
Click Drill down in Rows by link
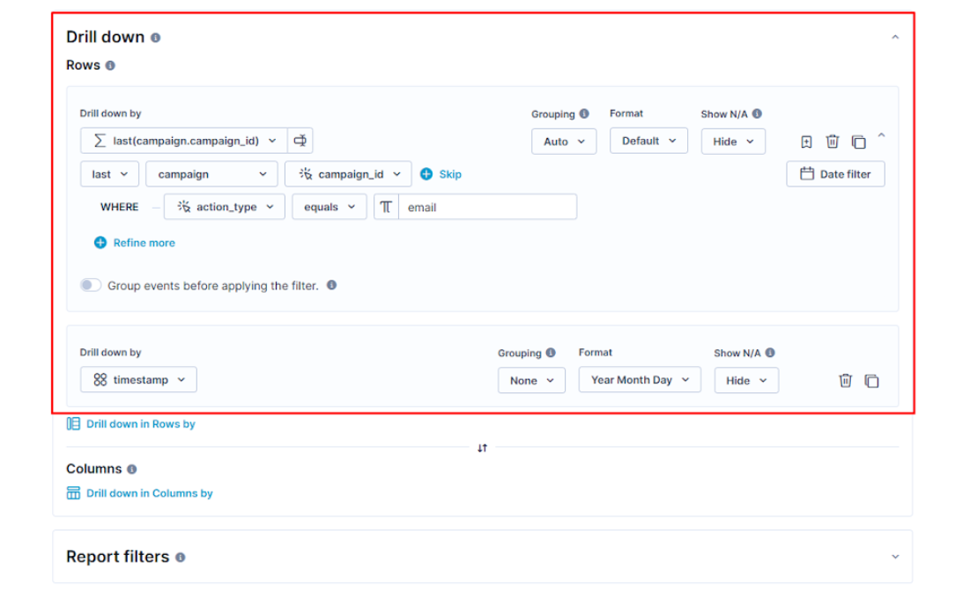[139, 424]
